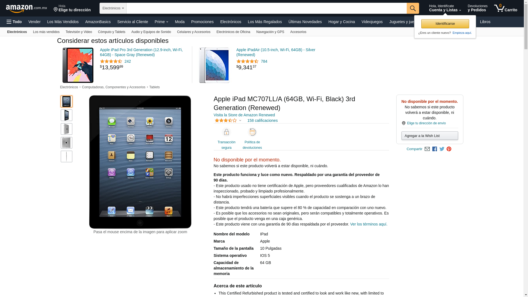Open Celulares y Accesorios subcategory
The image size is (528, 297).
(194, 32)
